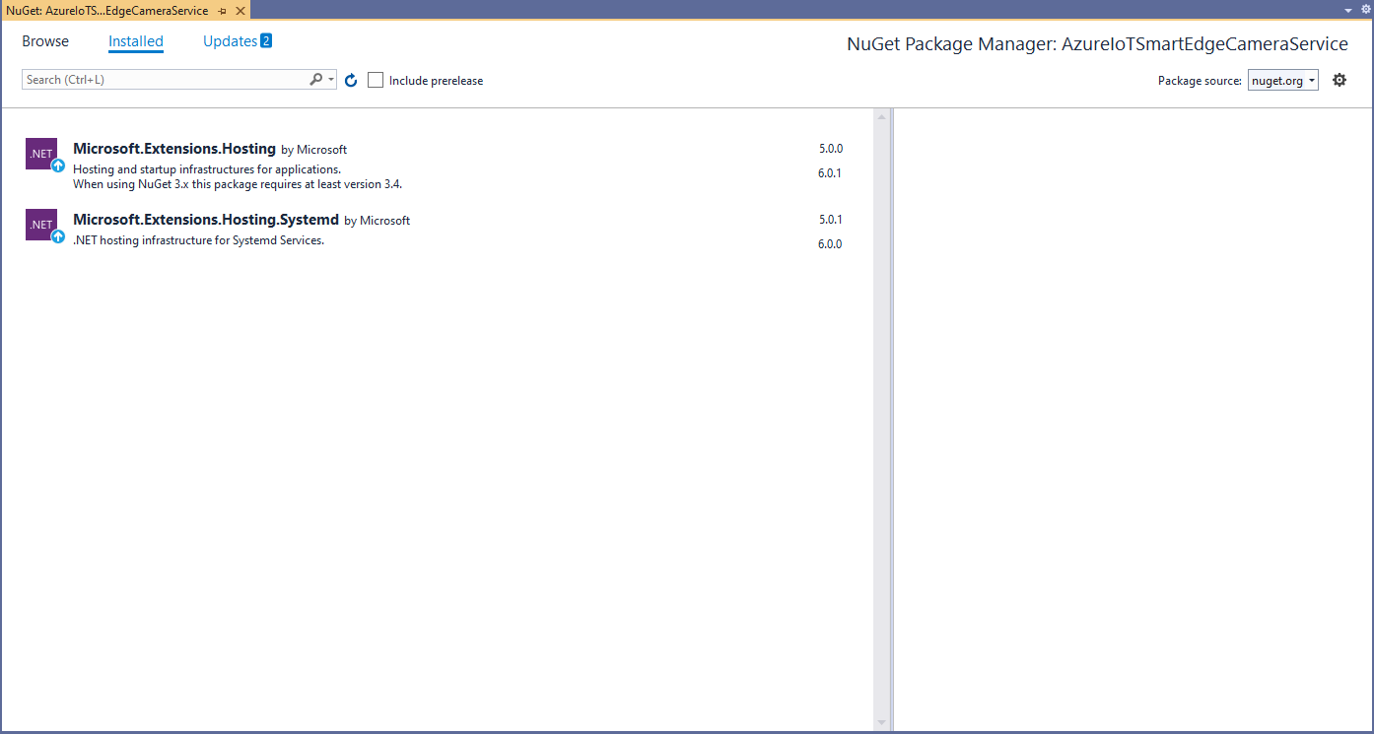The image size is (1374, 734).
Task: Select the Microsoft.Extensions.Hosting.Systemd package name
Action: click(206, 220)
